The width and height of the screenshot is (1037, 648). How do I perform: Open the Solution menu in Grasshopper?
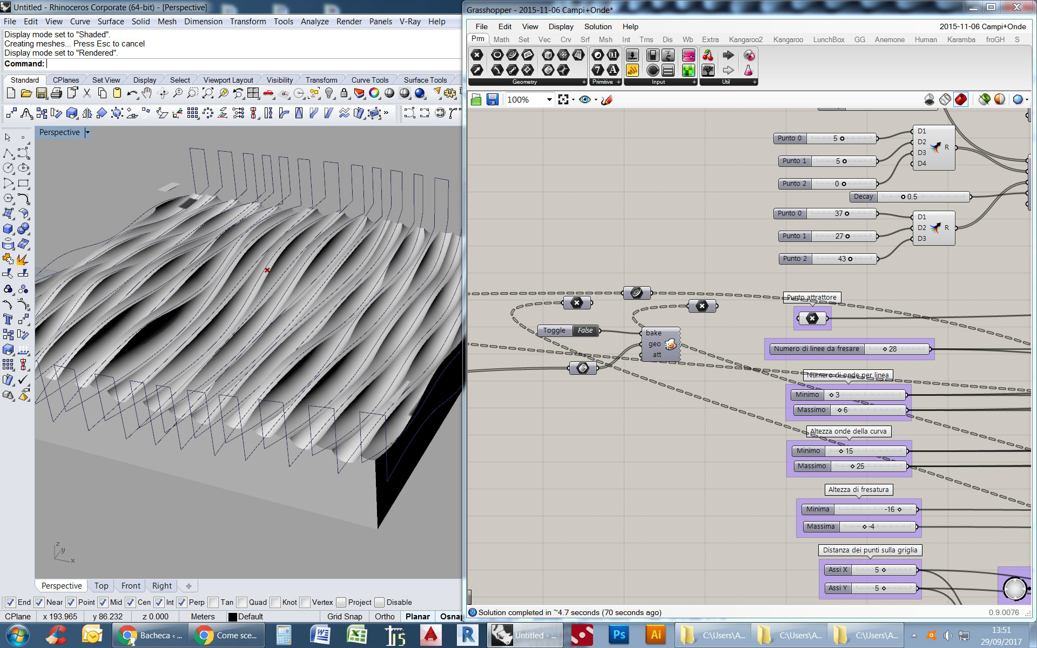pyautogui.click(x=597, y=26)
